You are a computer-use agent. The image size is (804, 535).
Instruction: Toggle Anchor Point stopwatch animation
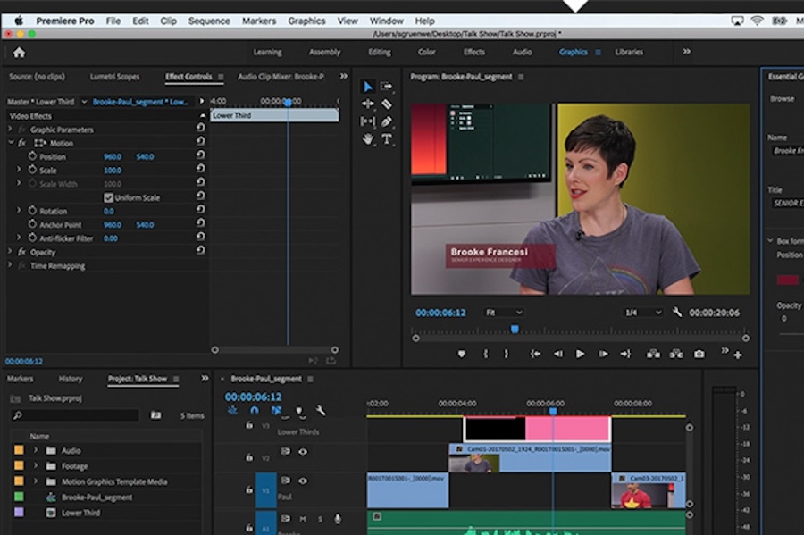tap(32, 224)
